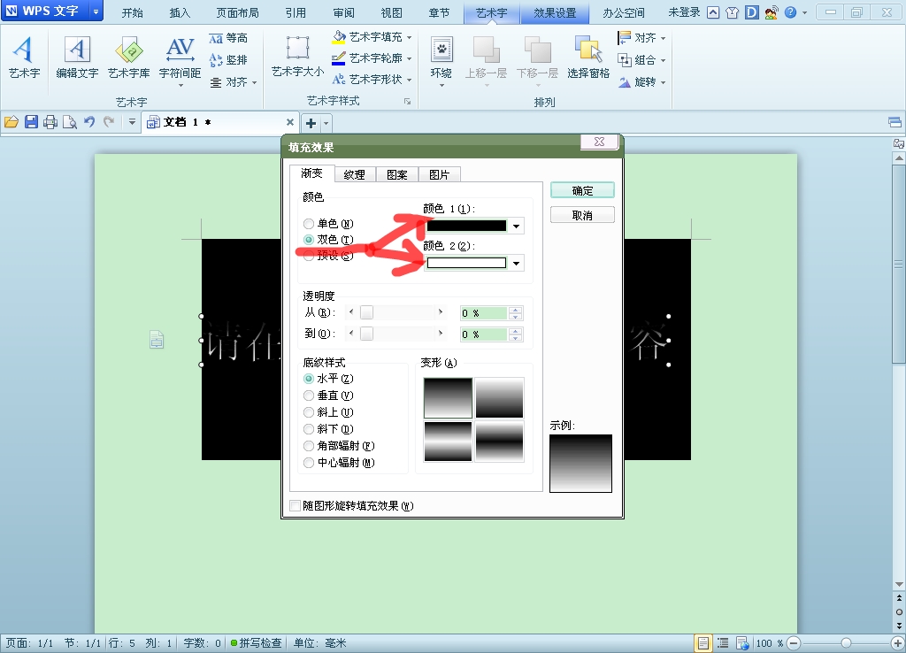
Task: Click the 从 transparency percent input field
Action: (484, 313)
